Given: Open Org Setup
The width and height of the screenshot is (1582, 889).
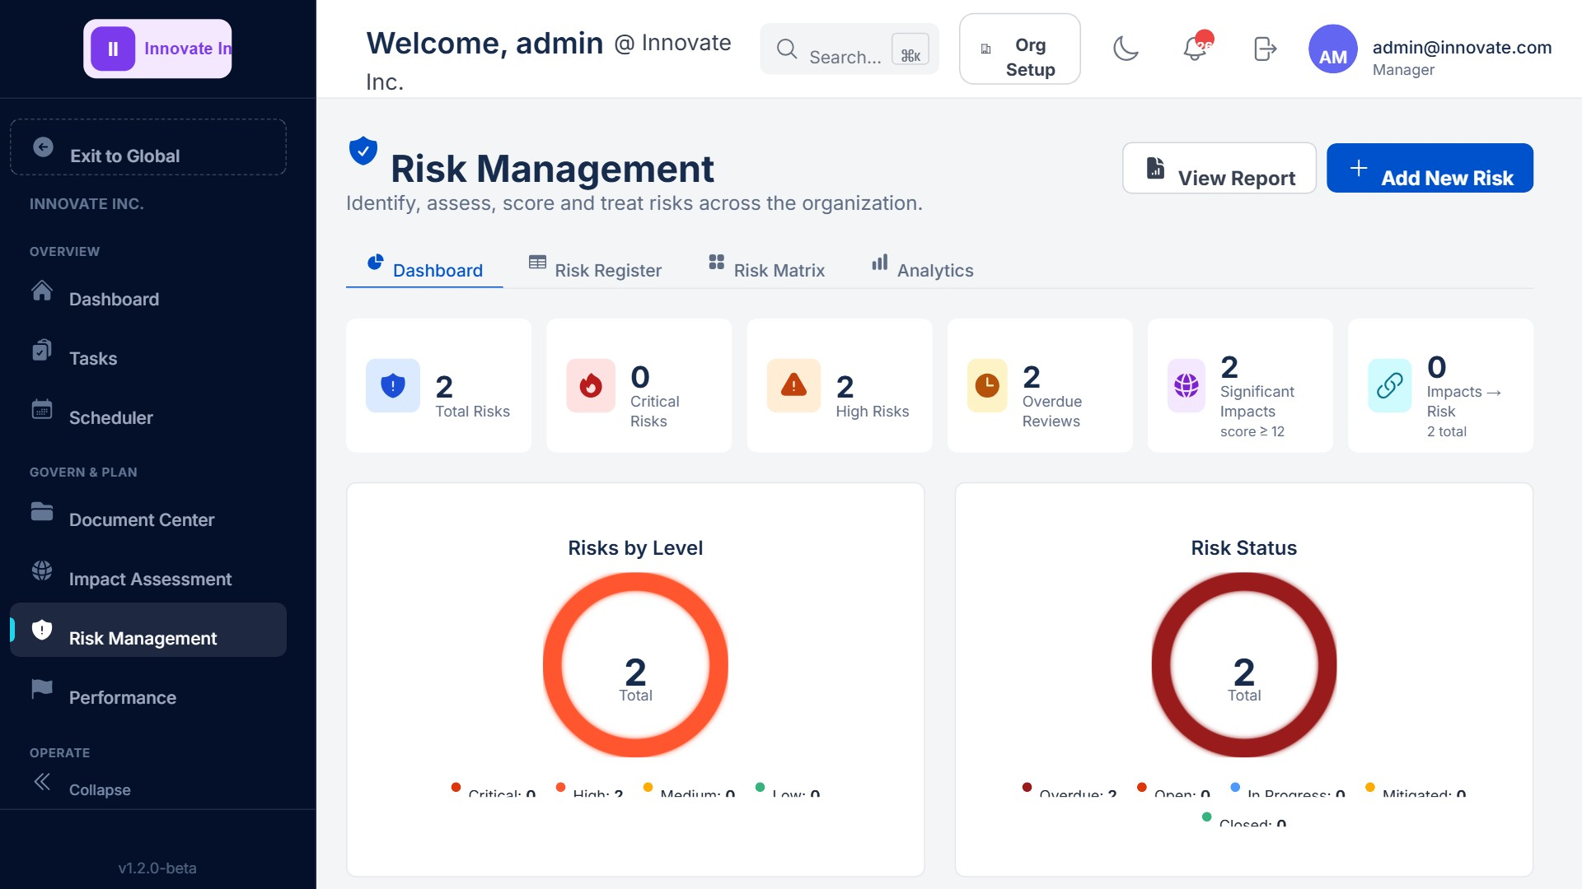Looking at the screenshot, I should point(1019,49).
